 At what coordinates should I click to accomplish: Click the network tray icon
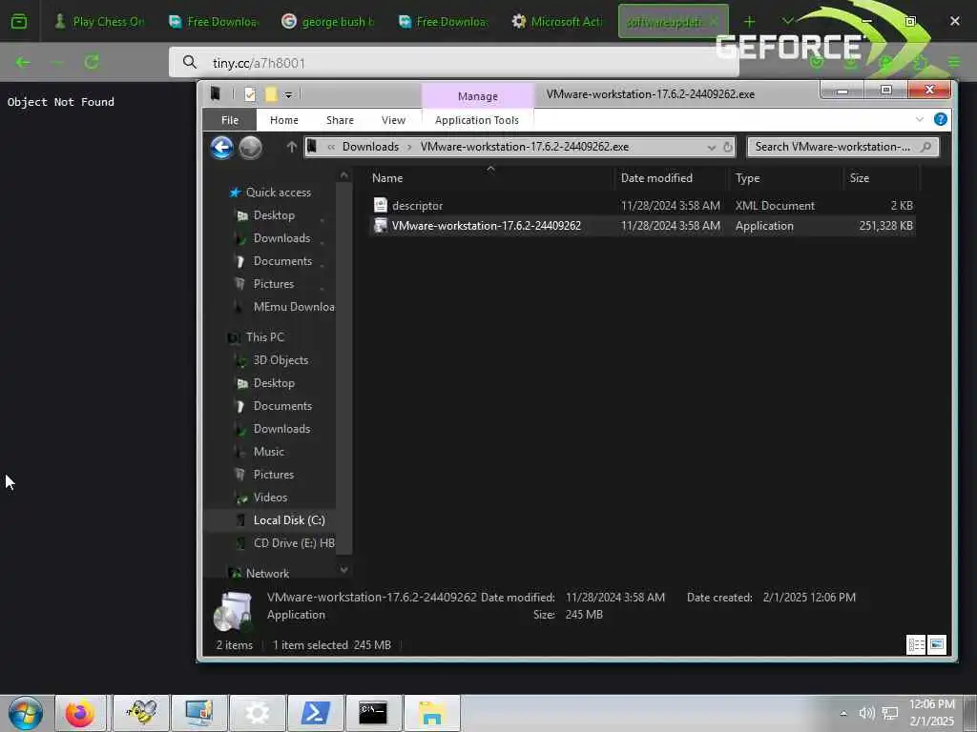(x=890, y=713)
